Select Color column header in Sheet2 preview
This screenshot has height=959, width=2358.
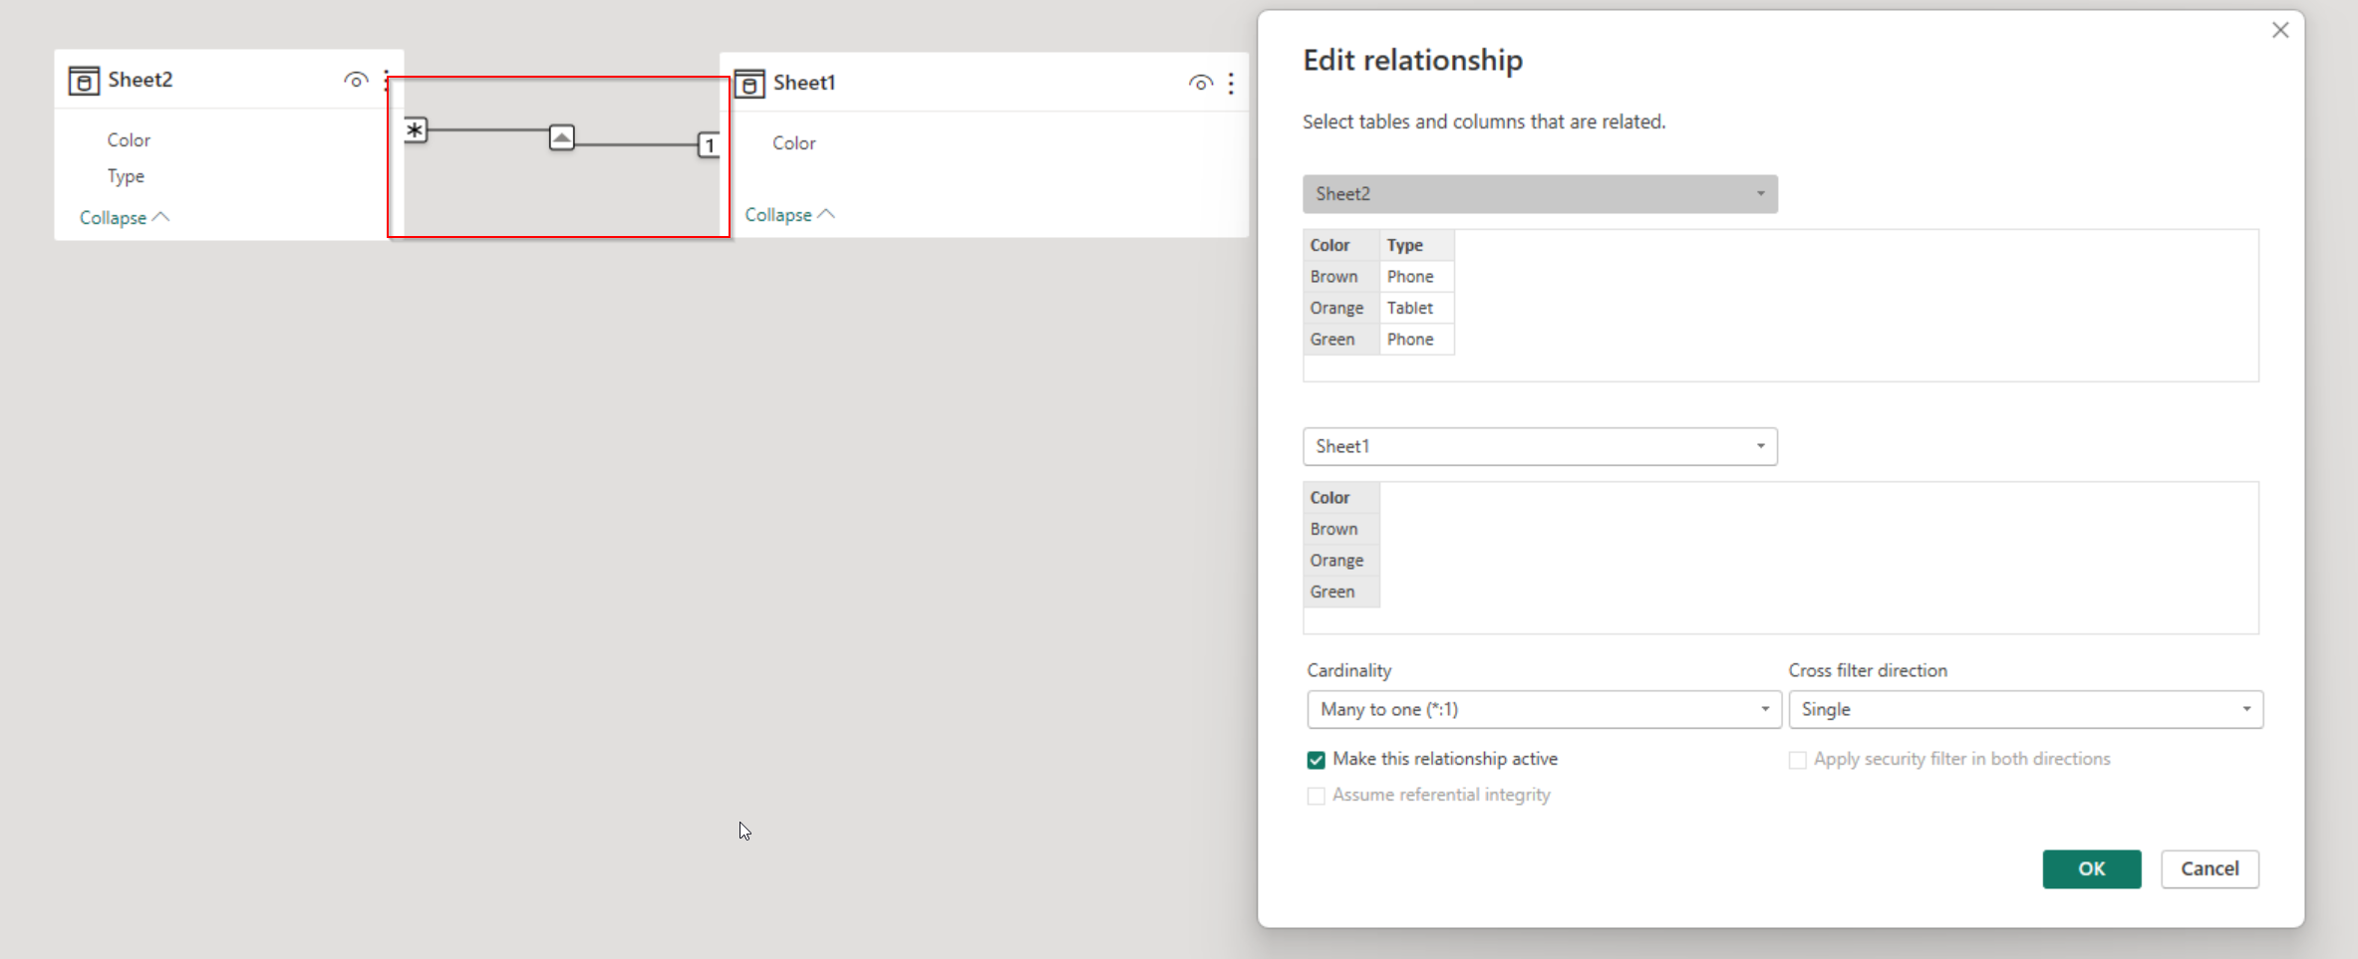click(x=1340, y=245)
